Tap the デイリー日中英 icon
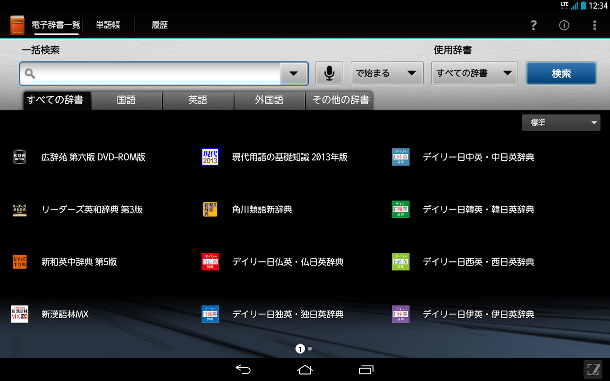Viewport: 610px width, 381px height. [x=401, y=157]
